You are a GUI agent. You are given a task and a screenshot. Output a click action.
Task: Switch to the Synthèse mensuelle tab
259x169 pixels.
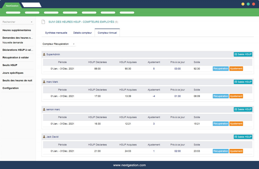56,33
